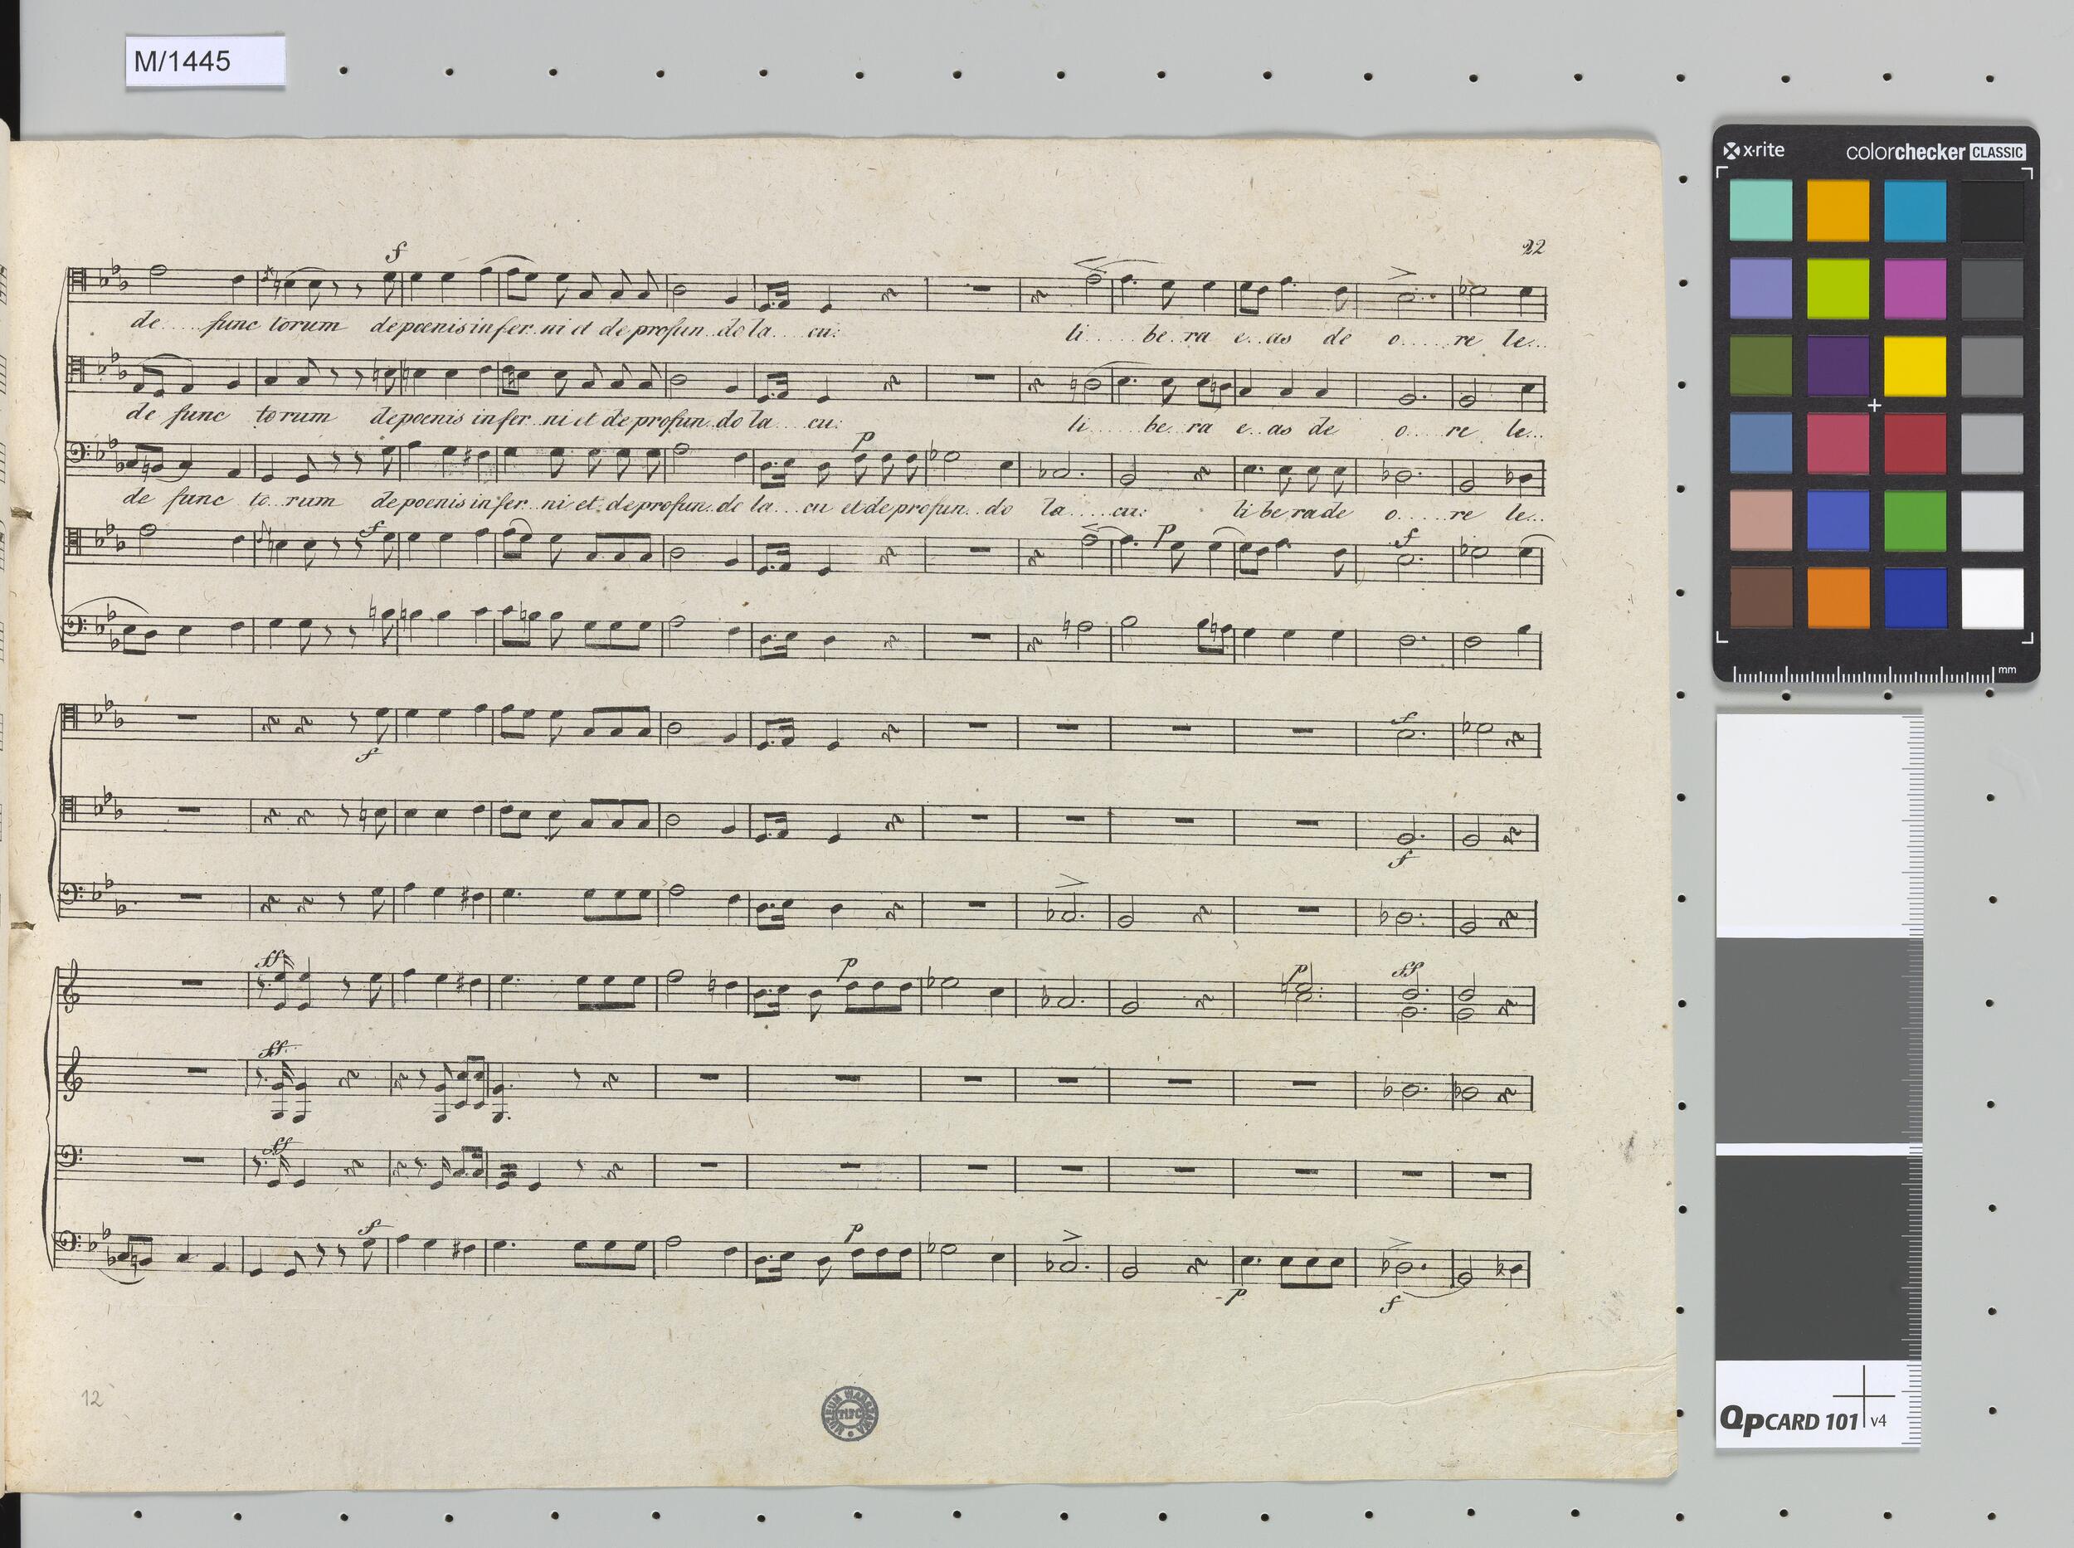Screen dimensions: 2074x1548
Task: Click the black patch on color checker
Action: [x=1992, y=211]
